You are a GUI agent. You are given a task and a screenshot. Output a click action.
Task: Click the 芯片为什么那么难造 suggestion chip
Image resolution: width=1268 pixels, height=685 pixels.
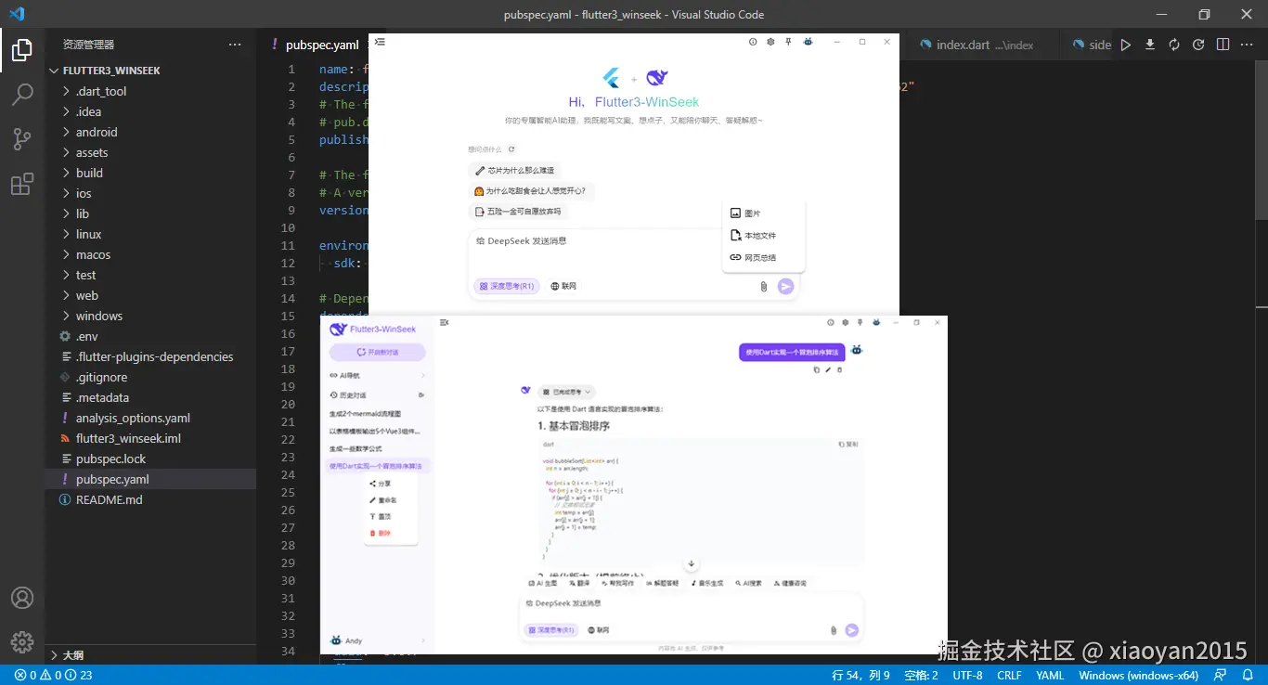click(x=514, y=170)
